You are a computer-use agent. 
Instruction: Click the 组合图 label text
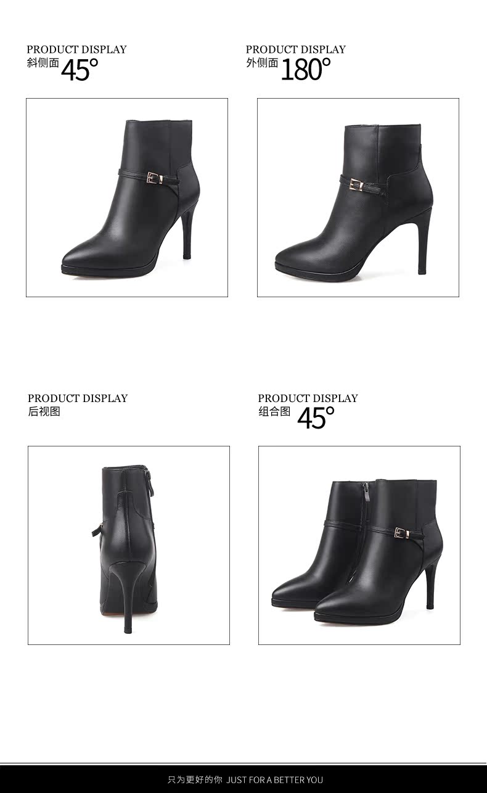pyautogui.click(x=274, y=412)
